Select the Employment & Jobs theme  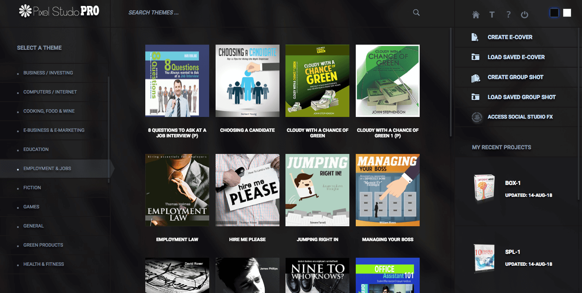[47, 168]
